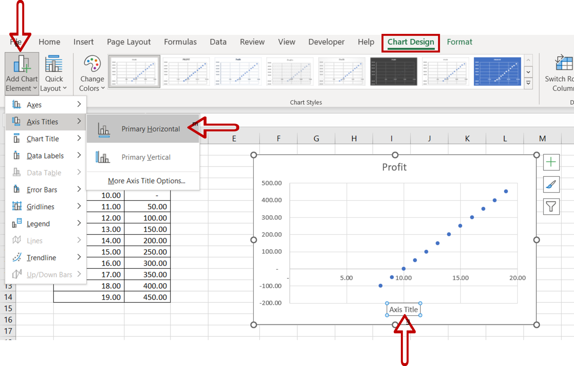The height and width of the screenshot is (366, 574).
Task: Click the Axis Title text input field
Action: pyautogui.click(x=402, y=309)
